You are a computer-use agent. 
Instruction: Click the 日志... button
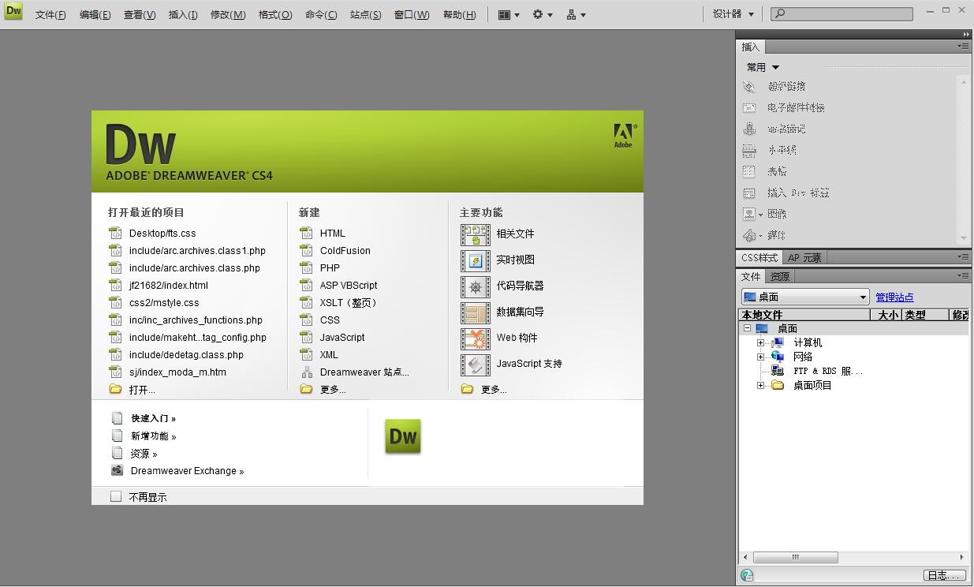(x=944, y=575)
